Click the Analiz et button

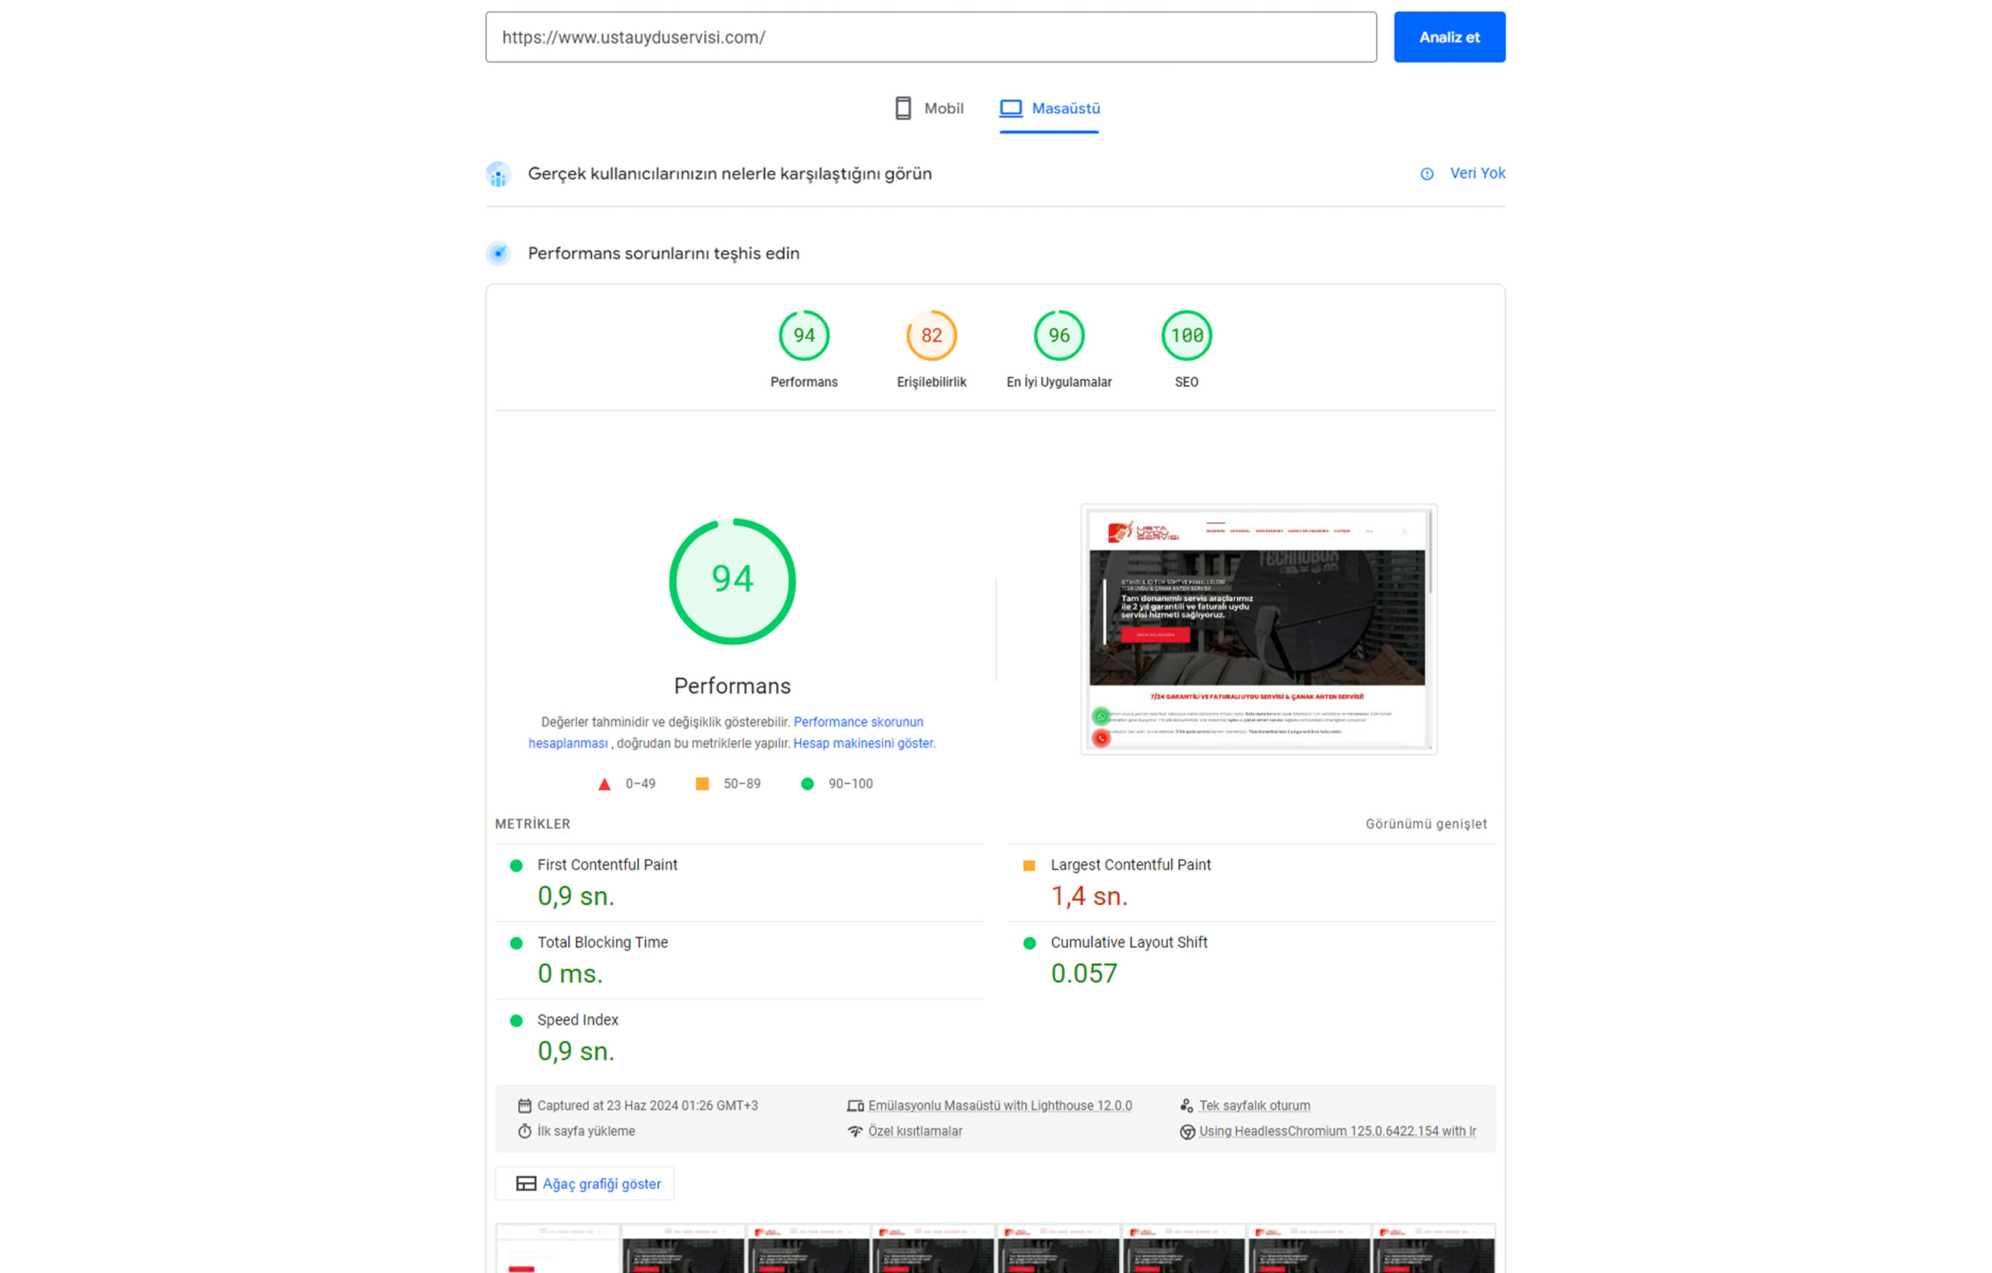(x=1449, y=37)
